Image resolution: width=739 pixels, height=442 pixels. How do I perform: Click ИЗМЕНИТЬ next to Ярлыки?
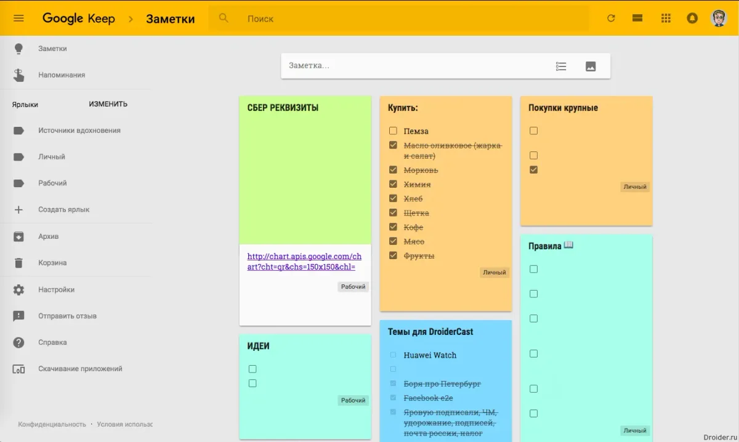tap(108, 104)
